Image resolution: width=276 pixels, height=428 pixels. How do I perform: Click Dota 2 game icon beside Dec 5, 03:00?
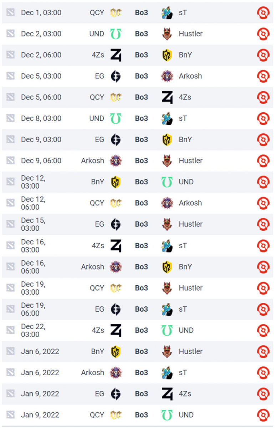(10, 76)
